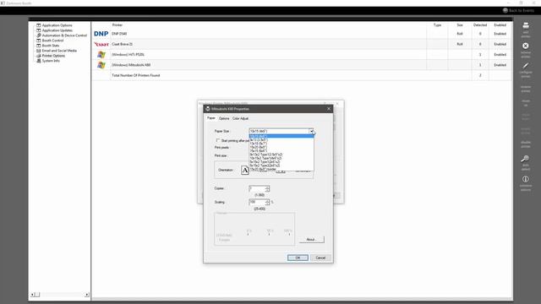Select Email and Social Media tree item

coord(59,51)
